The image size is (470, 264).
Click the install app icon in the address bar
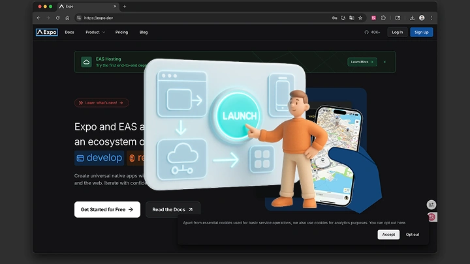[343, 18]
